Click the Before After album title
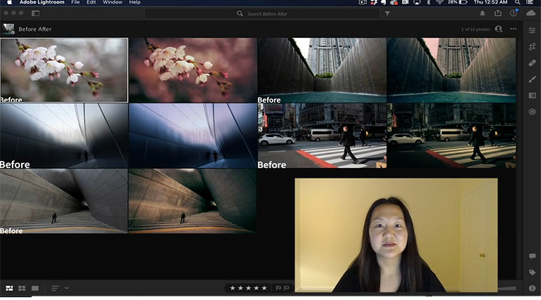Screen dimensions: 541x300 pyautogui.click(x=34, y=30)
